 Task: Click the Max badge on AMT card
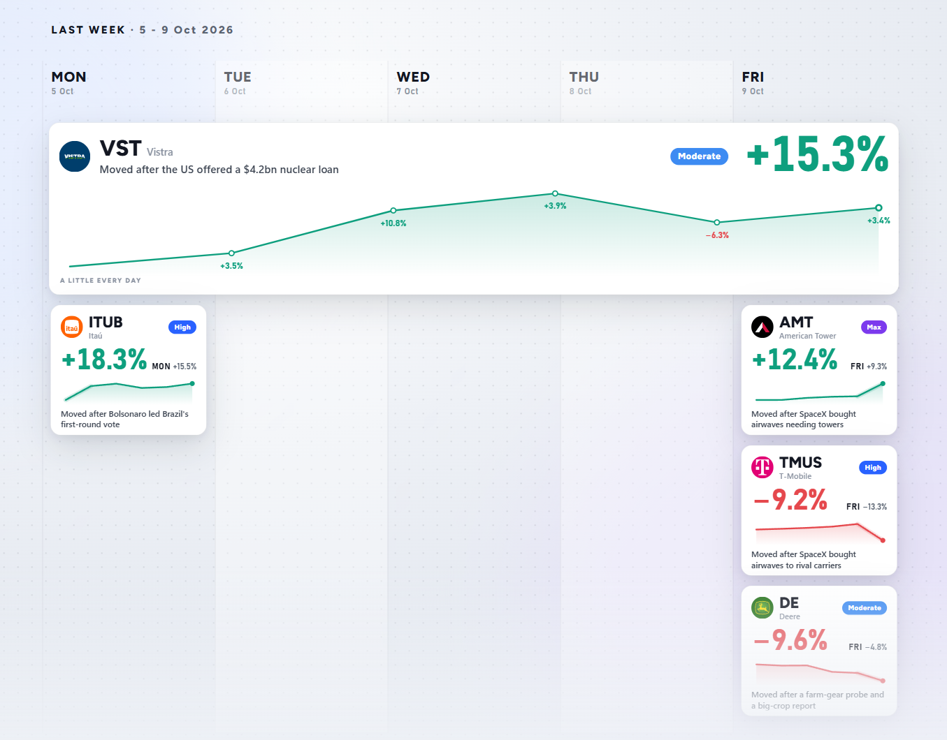(x=874, y=327)
